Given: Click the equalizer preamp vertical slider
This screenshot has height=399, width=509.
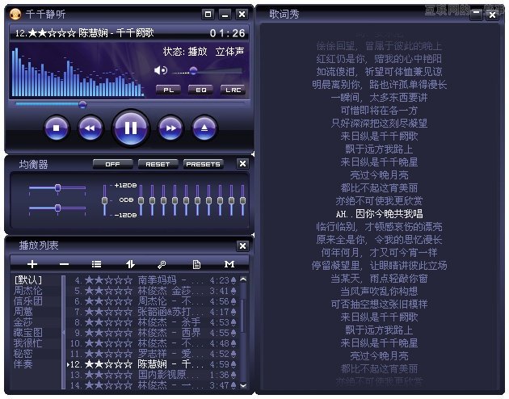Looking at the screenshot, I should (104, 200).
